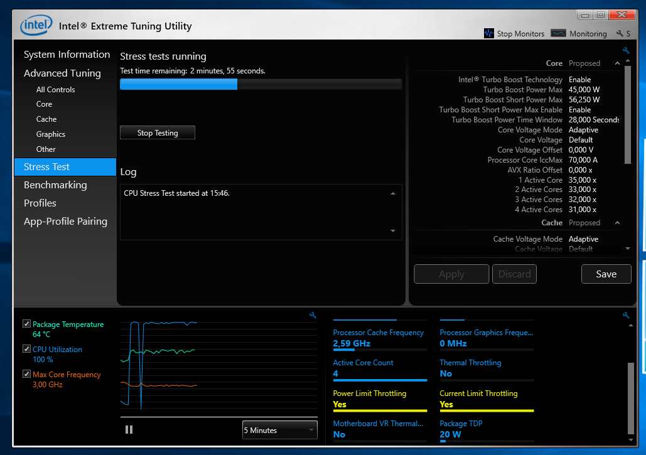This screenshot has height=455, width=646.
Task: Open the 5 Minutes time range dropdown
Action: coord(280,430)
